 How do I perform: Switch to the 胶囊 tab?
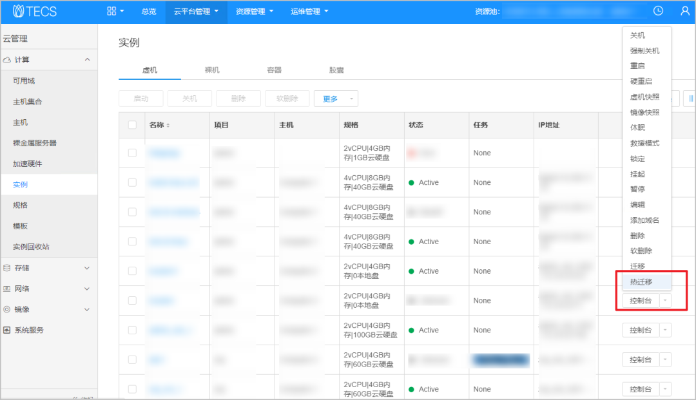click(336, 70)
